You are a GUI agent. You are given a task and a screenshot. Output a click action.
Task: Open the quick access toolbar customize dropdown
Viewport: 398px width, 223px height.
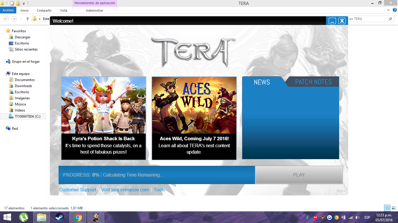point(24,3)
